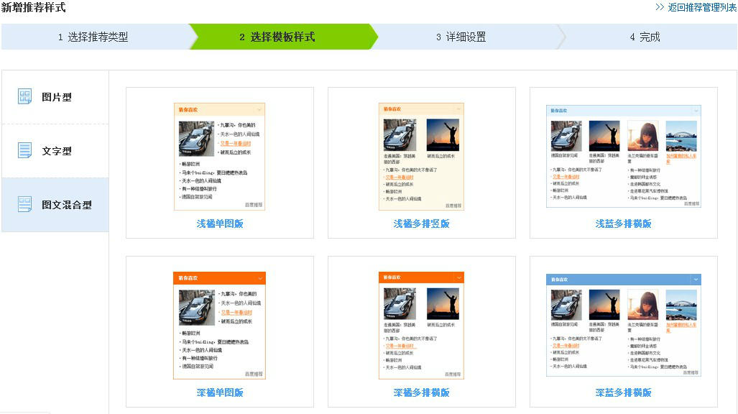Expand the chevron on 深蓝多排横版 preview header
The width and height of the screenshot is (738, 414).
(696, 280)
